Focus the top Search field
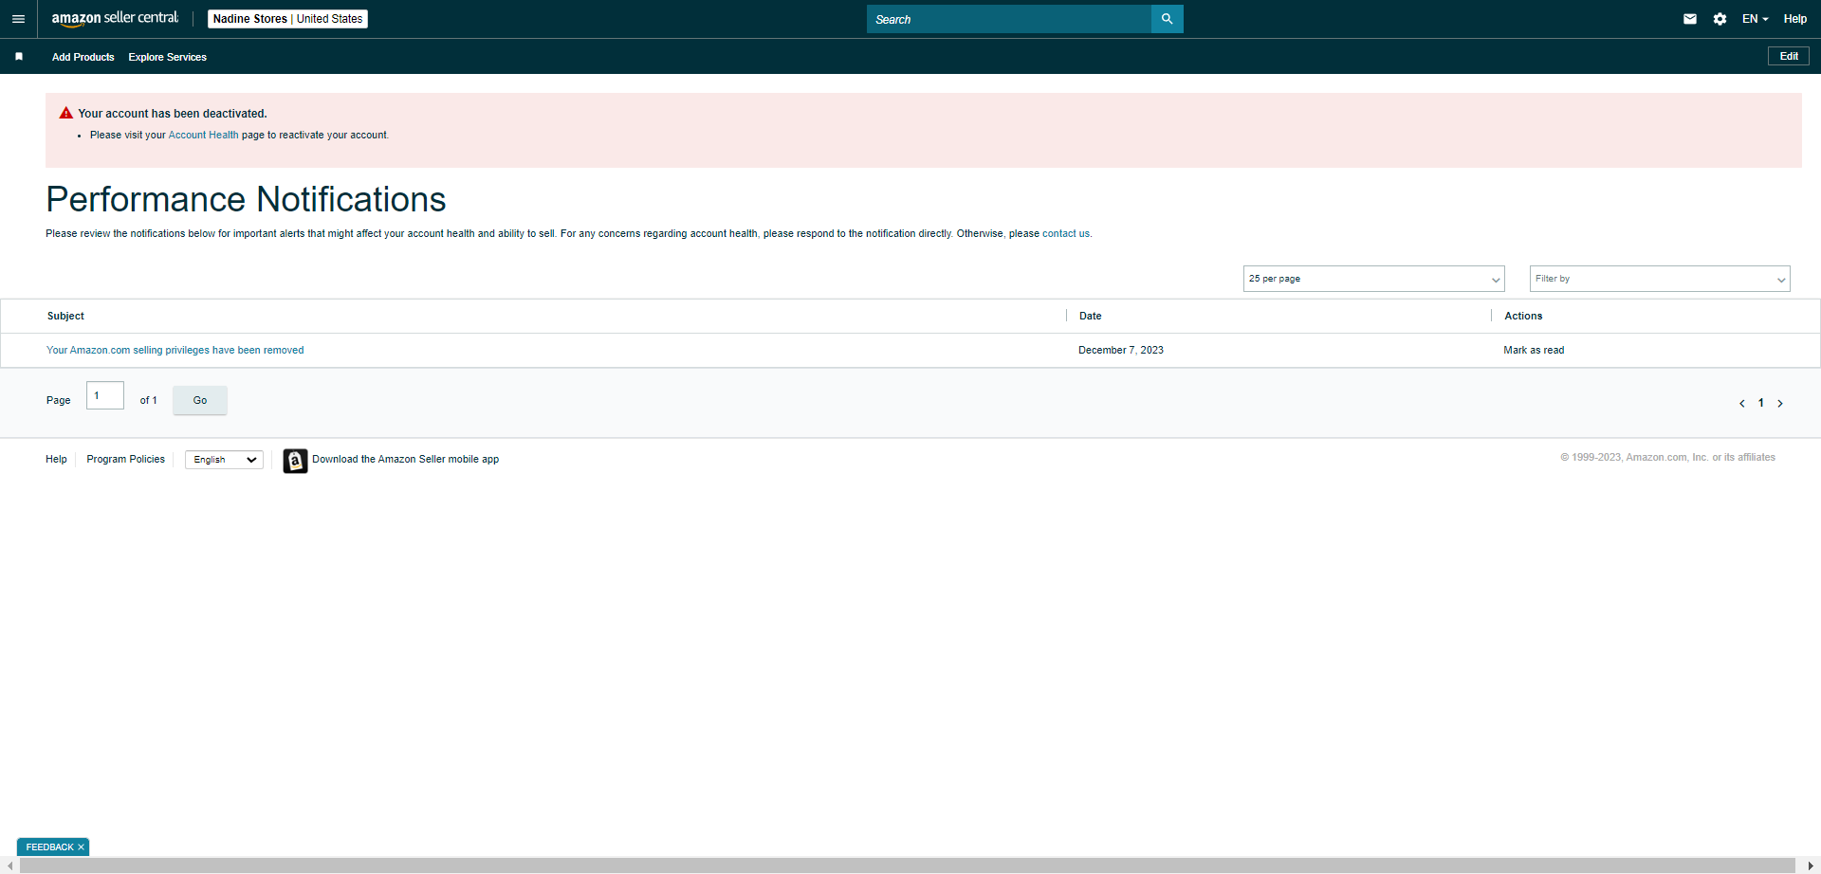1821x874 pixels. point(1008,19)
